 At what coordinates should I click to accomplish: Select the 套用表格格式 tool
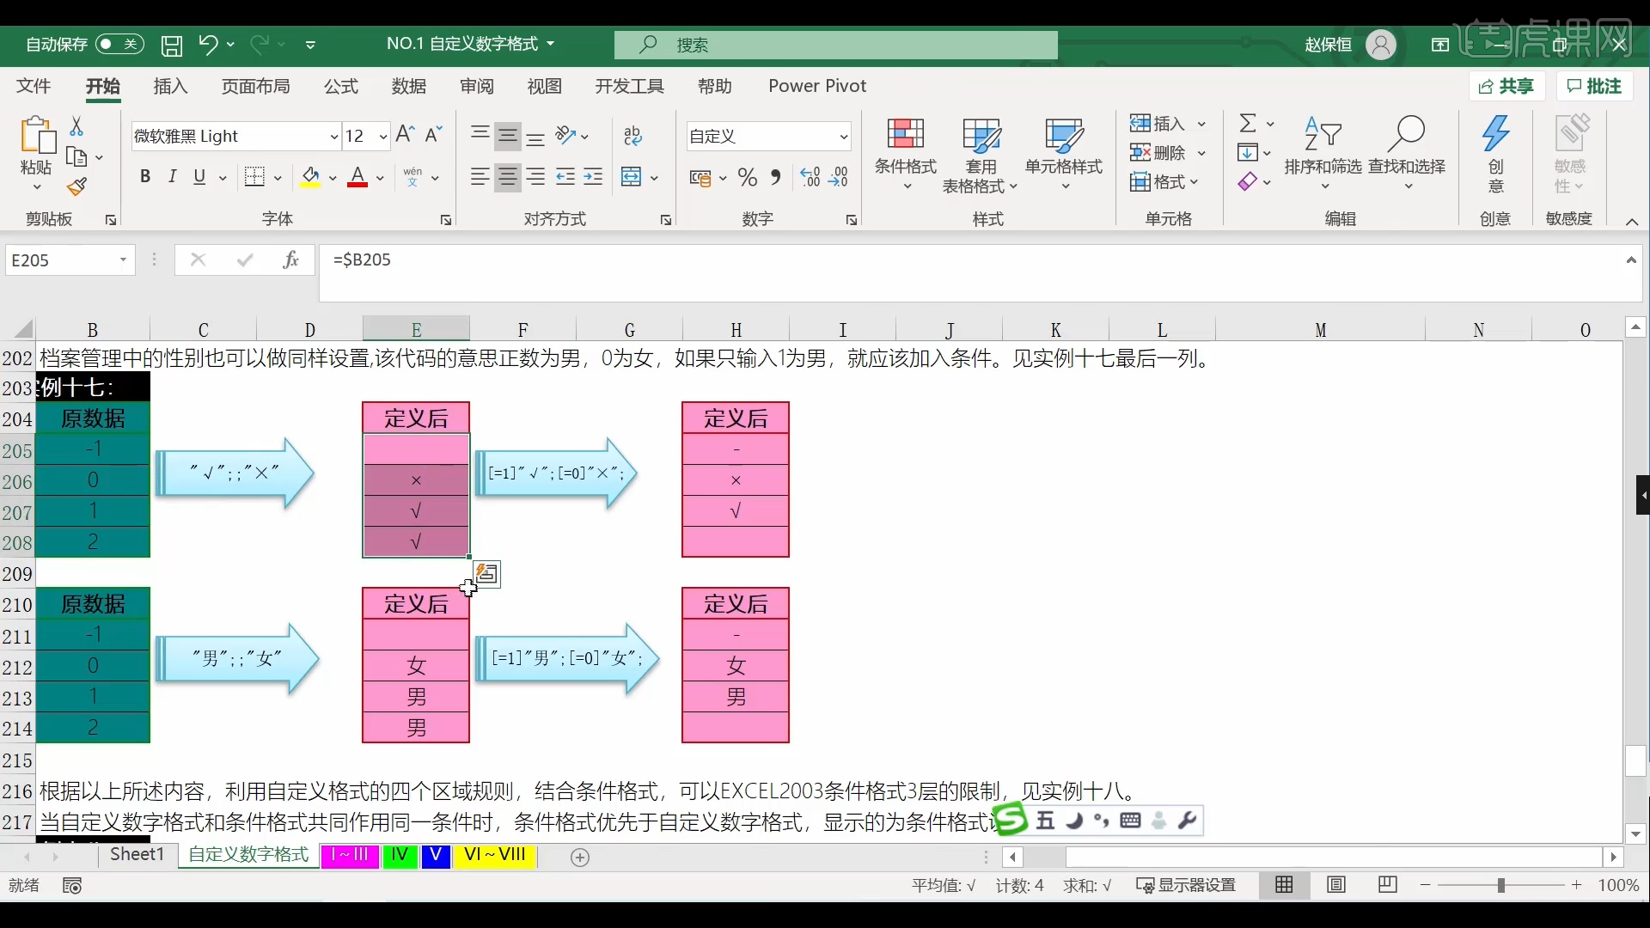(980, 153)
